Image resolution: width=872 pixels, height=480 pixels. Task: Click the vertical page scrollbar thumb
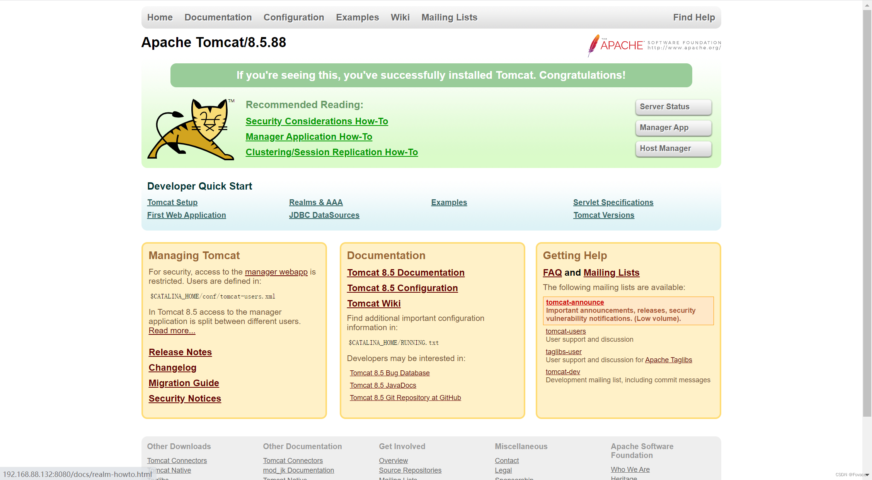[867, 212]
